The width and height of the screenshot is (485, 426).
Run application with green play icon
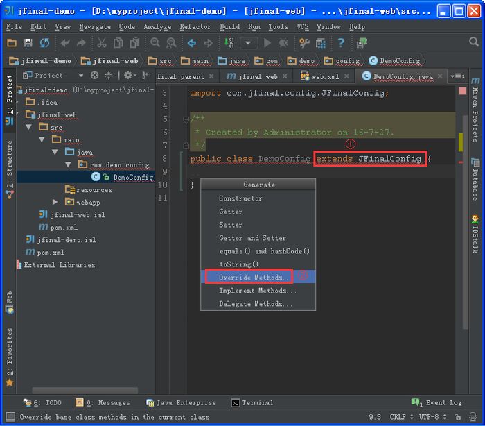click(x=267, y=43)
